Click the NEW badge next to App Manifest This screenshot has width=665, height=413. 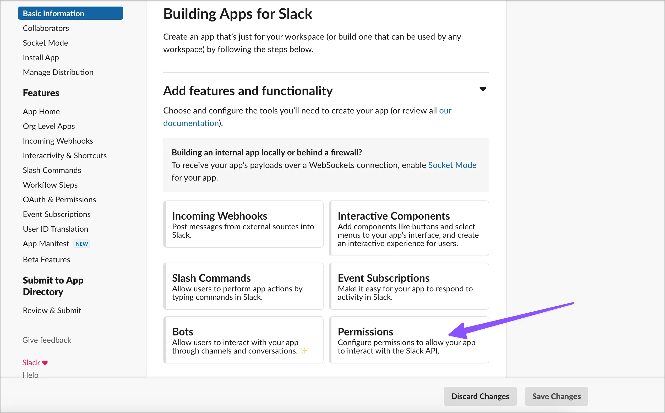[82, 244]
